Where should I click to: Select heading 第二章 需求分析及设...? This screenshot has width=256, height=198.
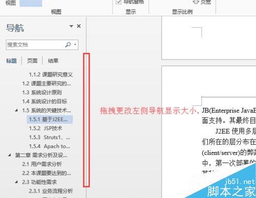pos(41,155)
